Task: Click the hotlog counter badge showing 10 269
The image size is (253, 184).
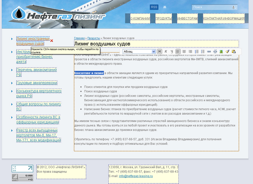Action: coord(22,178)
